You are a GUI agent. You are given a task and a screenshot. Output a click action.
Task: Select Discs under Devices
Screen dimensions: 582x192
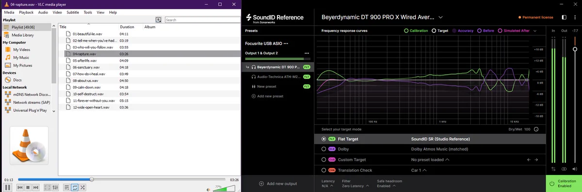coord(17,80)
